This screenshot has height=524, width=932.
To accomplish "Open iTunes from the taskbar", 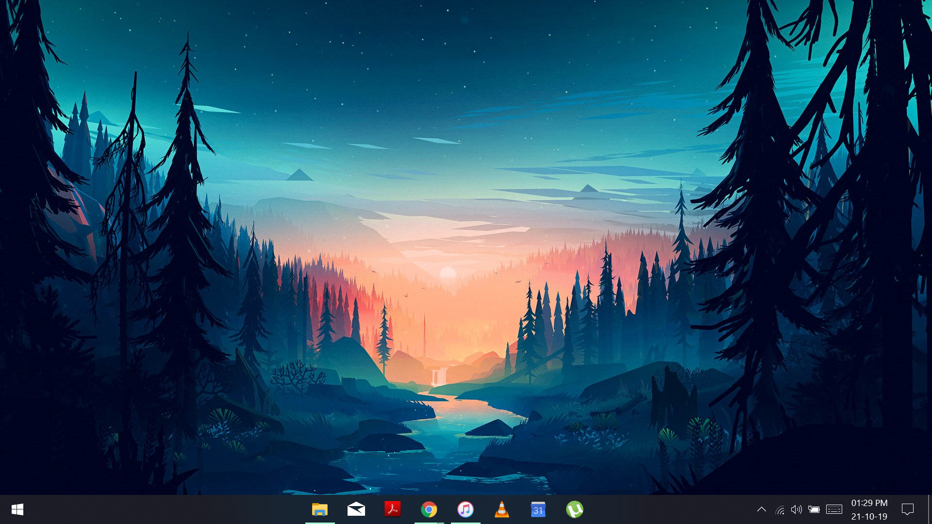I will coord(465,509).
